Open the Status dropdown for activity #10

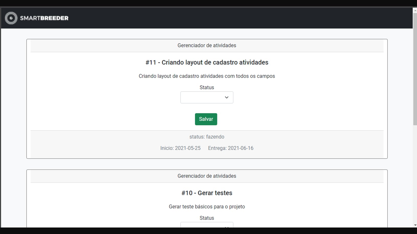pyautogui.click(x=207, y=225)
